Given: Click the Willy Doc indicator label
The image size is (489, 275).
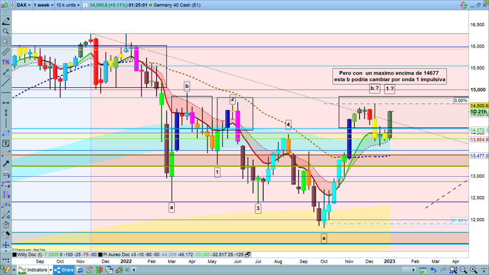Looking at the screenshot, I should click(29, 255).
